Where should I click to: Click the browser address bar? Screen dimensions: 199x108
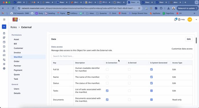click(x=78, y=8)
